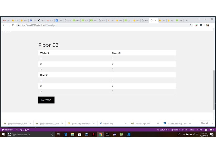The width and height of the screenshot is (216, 153).
Task: Show hidden system tray icons
Action: 184,134
